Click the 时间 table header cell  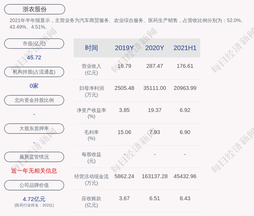pos(91,48)
